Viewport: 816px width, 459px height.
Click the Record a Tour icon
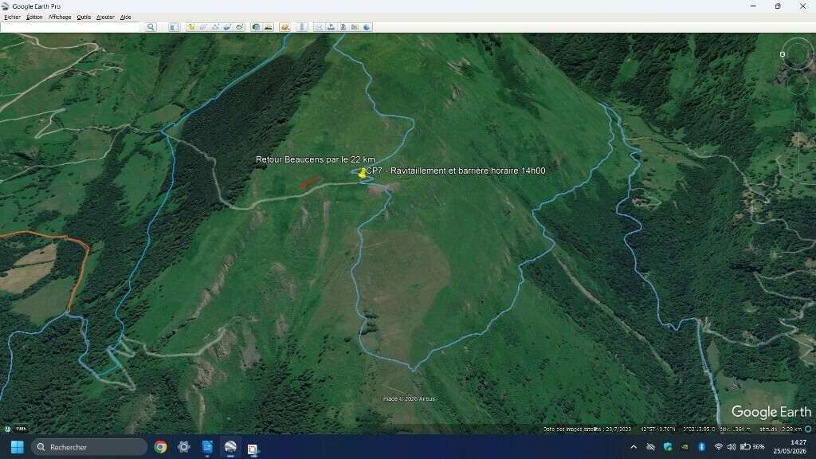pos(239,27)
